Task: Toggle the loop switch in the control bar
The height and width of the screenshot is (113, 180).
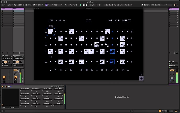Action: point(118,5)
